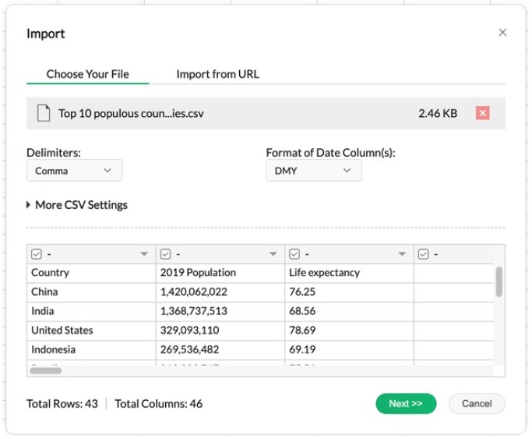Select the Choose Your File tab
The height and width of the screenshot is (439, 532).
tap(87, 74)
